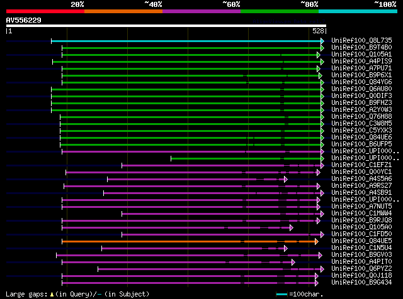Select the UniRef100_C3W8M5 label

pos(361,124)
